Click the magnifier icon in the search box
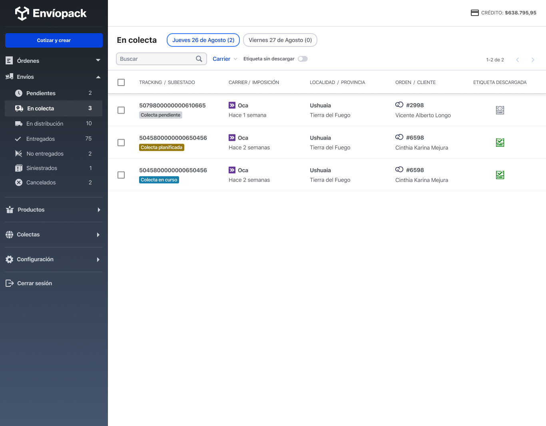The width and height of the screenshot is (546, 426). (x=199, y=59)
